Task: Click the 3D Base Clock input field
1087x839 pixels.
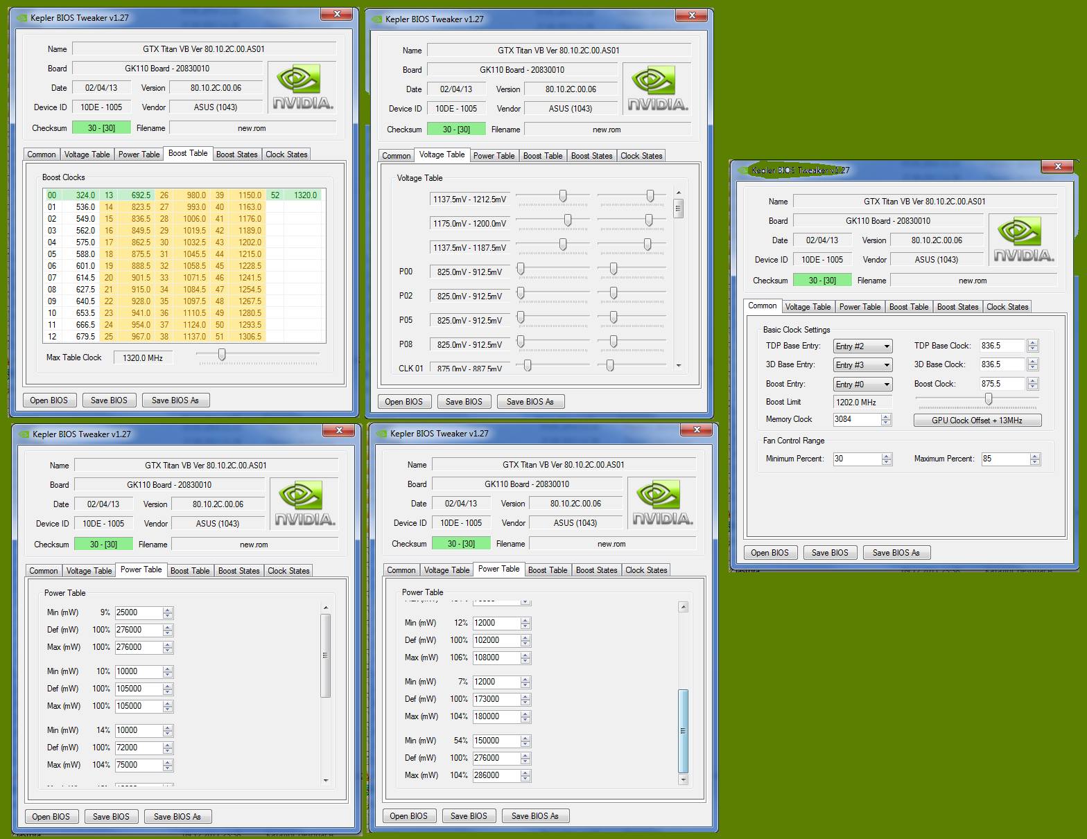Action: 1002,364
